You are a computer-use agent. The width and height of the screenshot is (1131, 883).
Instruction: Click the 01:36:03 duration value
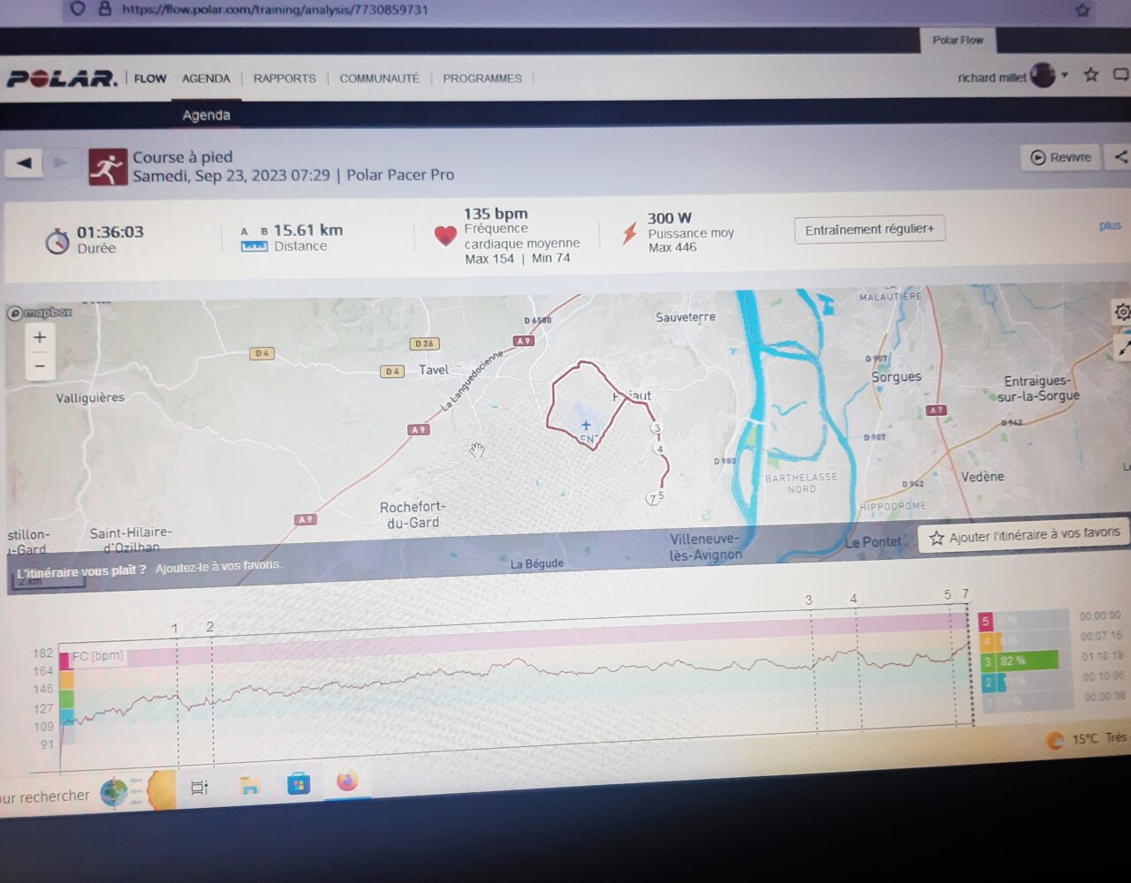(110, 232)
